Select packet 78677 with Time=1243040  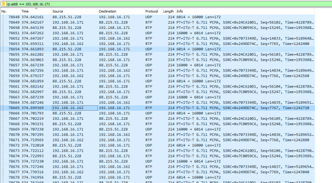click(158, 172)
